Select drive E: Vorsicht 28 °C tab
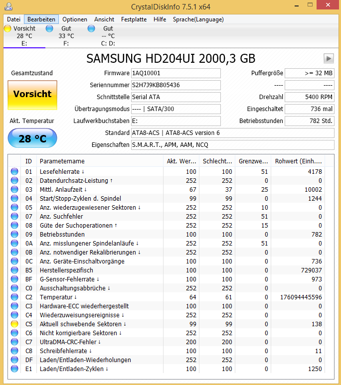341x385 pixels. coord(24,36)
